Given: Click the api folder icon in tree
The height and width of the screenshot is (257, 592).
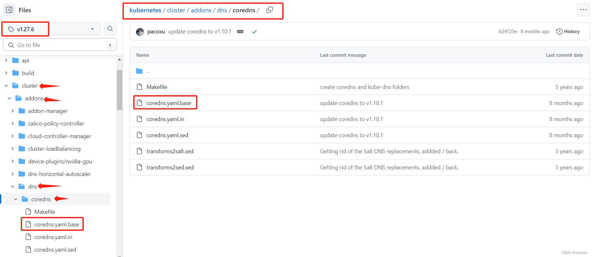Looking at the screenshot, I should [15, 60].
